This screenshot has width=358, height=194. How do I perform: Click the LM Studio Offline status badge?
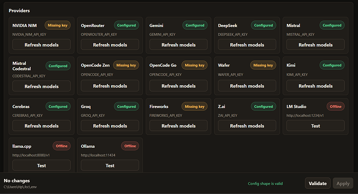(x=336, y=106)
